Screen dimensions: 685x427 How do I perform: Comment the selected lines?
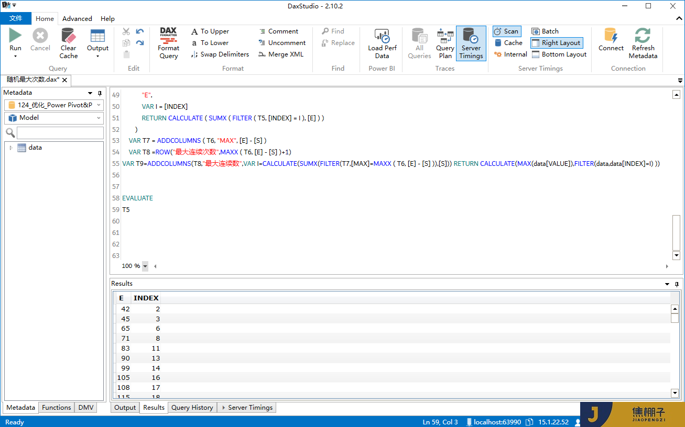click(x=278, y=31)
